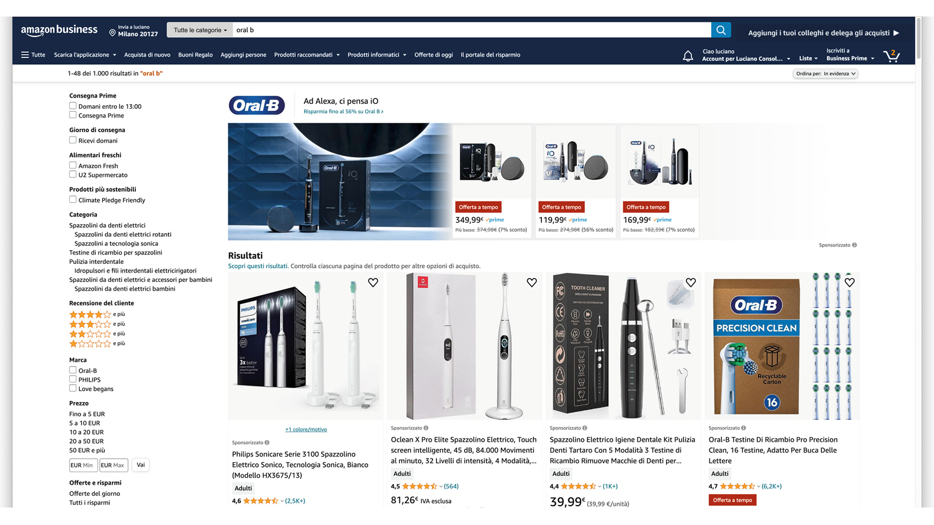Add Philips Sonicare to wishlist heart
The height and width of the screenshot is (525, 934).
point(373,282)
